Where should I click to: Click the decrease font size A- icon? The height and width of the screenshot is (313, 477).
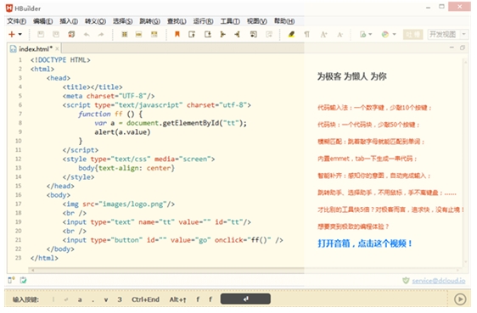click(x=340, y=35)
